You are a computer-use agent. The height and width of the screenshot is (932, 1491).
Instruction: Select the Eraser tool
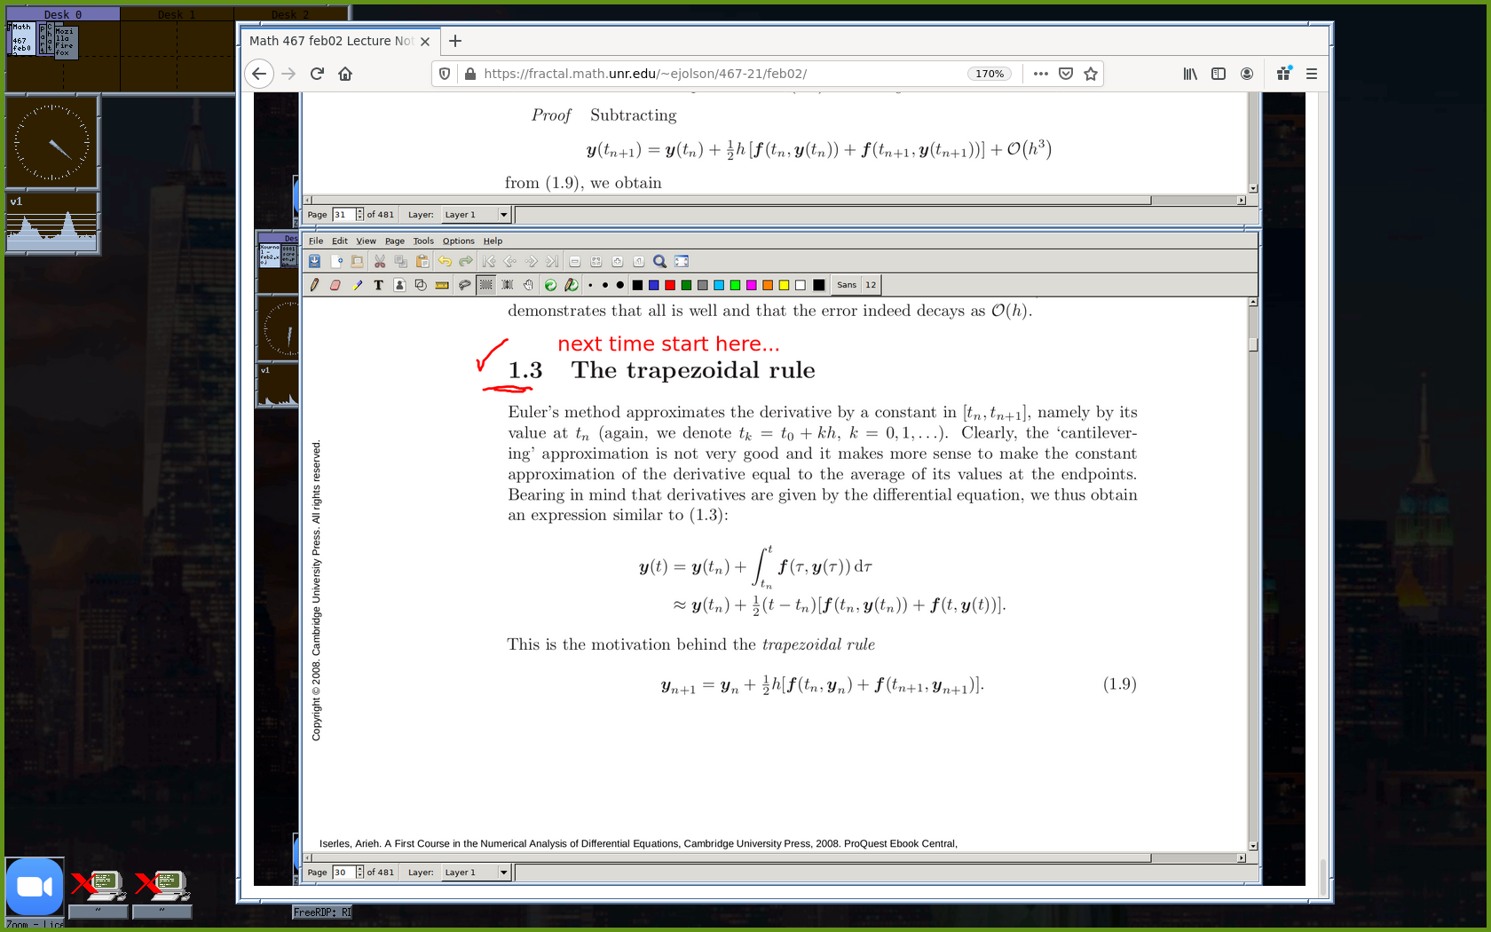[335, 285]
